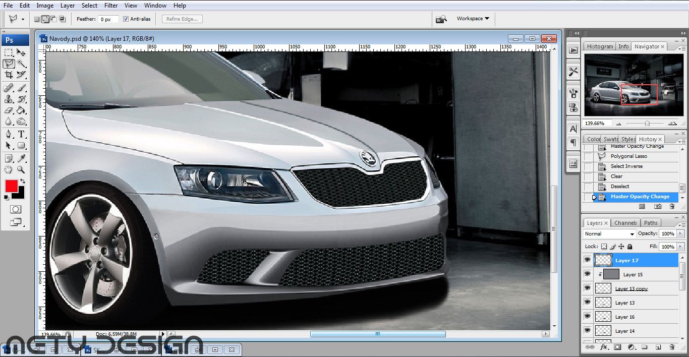This screenshot has height=357, width=689.
Task: Select the Rectangular Marquee tool
Action: click(x=9, y=52)
